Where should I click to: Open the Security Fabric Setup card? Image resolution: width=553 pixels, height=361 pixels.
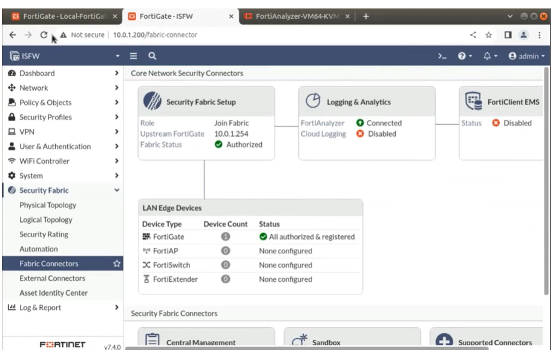coord(206,123)
